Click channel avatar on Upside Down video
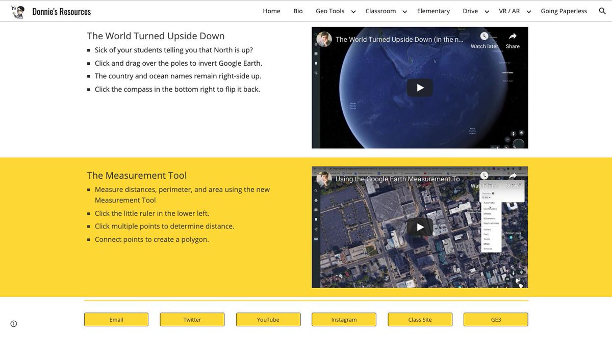The width and height of the screenshot is (612, 337). tap(324, 39)
